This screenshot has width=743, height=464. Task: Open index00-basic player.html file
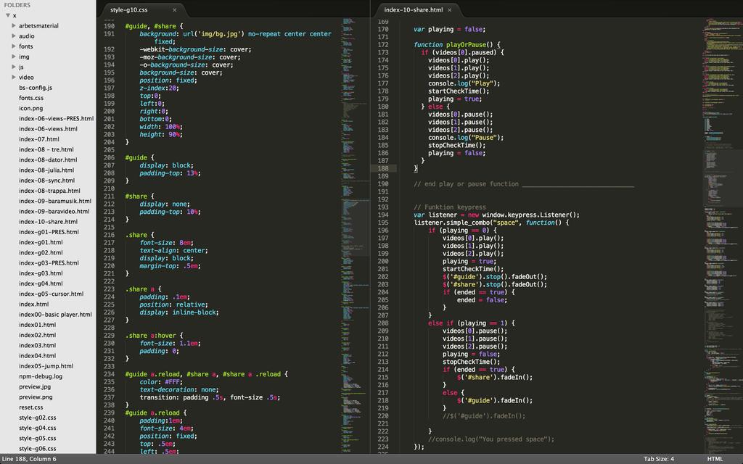(x=55, y=315)
